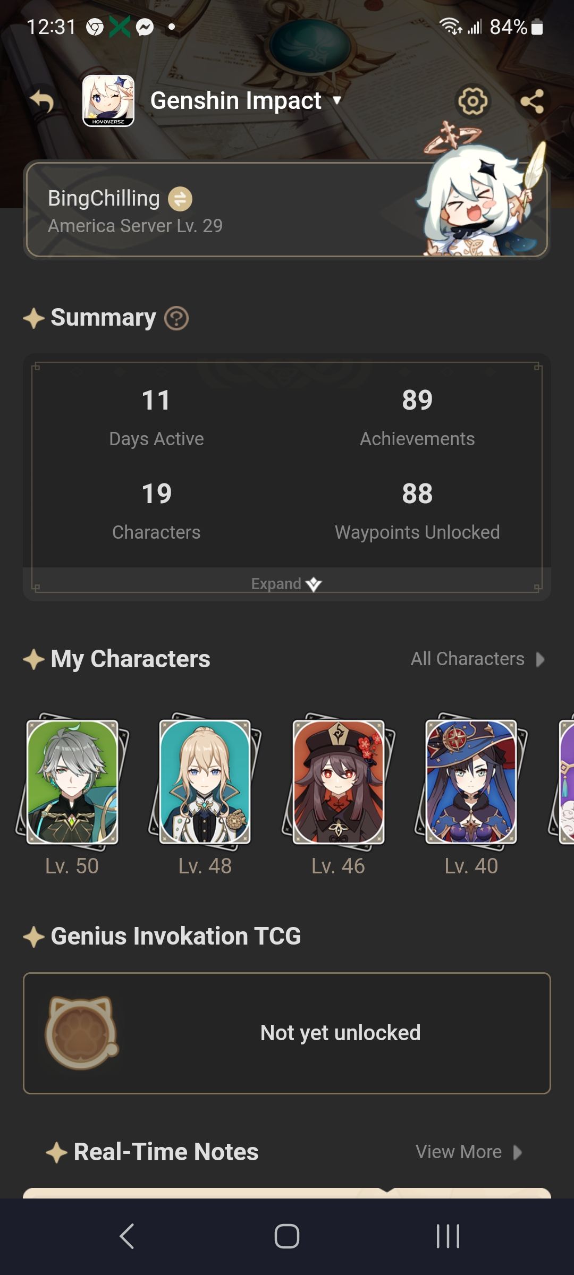The width and height of the screenshot is (574, 1275).
Task: Tap the Achievements count 89
Action: click(417, 400)
